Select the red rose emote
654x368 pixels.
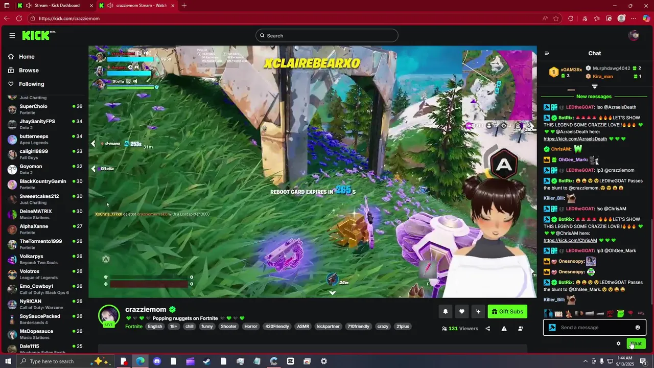(x=630, y=313)
